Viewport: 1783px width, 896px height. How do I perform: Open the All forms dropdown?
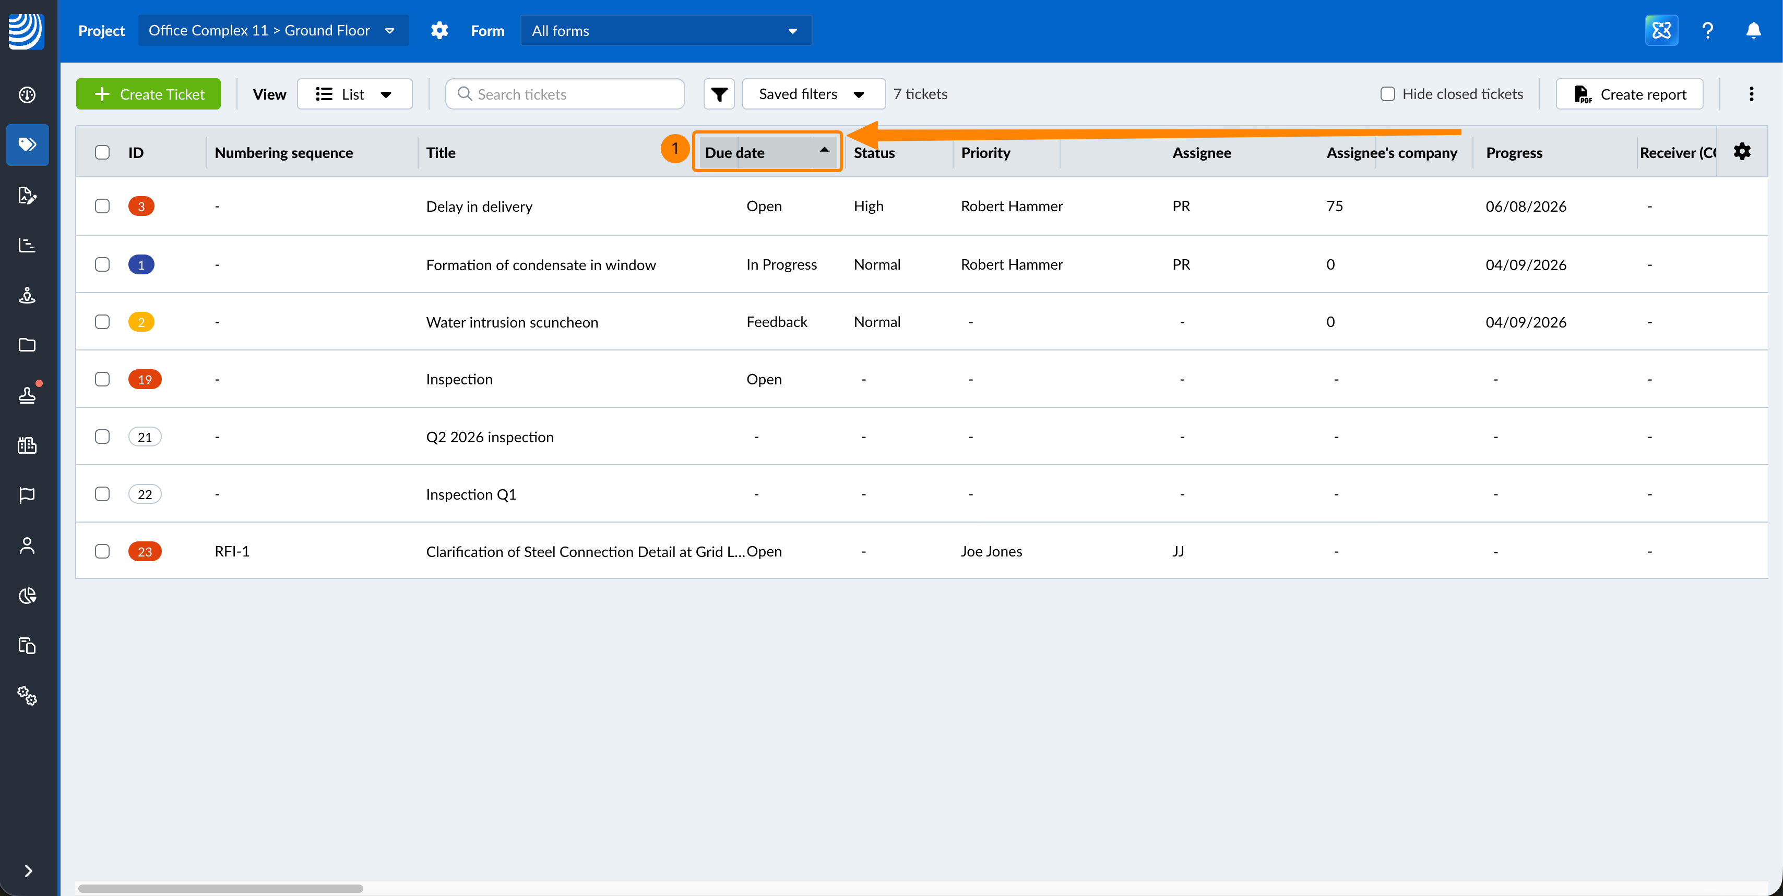(x=666, y=30)
